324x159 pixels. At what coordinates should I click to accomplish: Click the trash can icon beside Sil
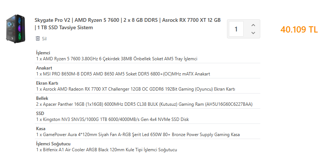click(37, 38)
